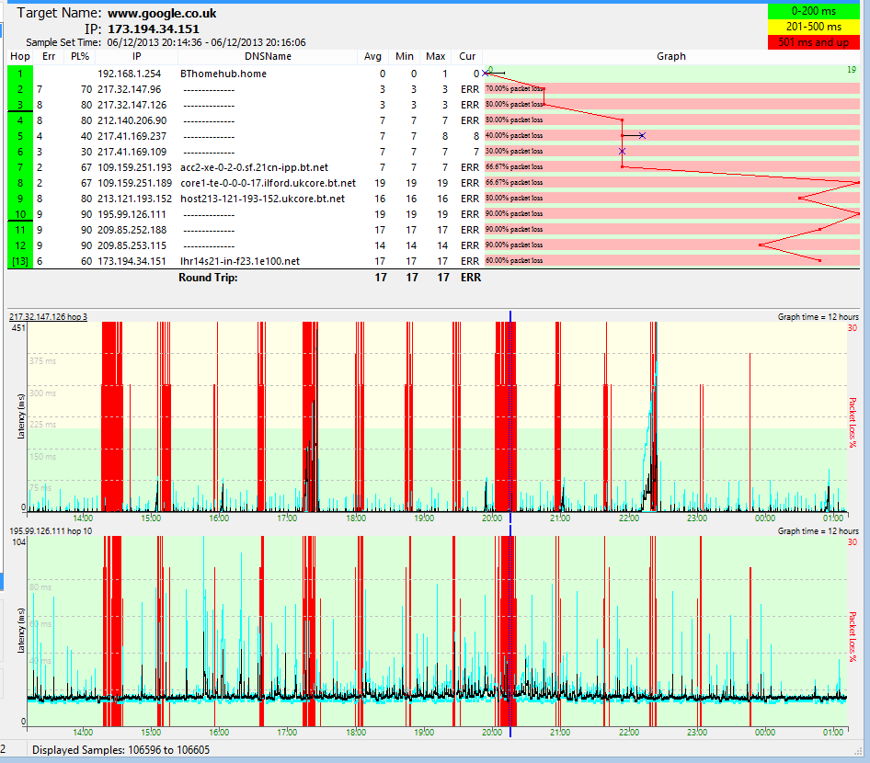Viewport: 870px width, 763px height.
Task: Click the Graph column header
Action: (x=671, y=57)
